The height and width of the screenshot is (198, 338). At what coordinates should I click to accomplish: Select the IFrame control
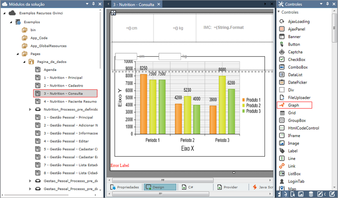click(x=290, y=135)
